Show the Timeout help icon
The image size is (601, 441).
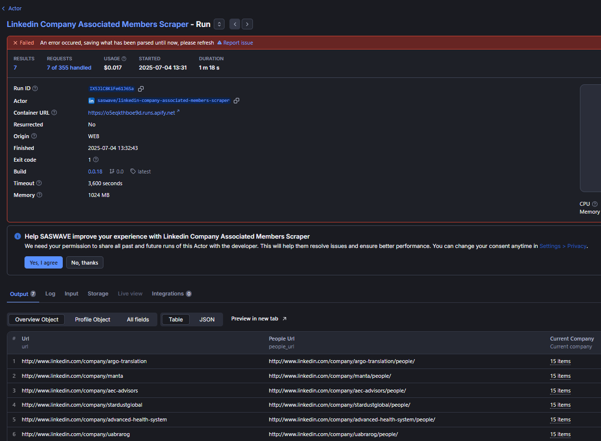pyautogui.click(x=39, y=183)
